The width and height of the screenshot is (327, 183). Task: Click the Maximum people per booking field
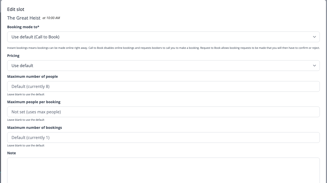click(x=163, y=112)
